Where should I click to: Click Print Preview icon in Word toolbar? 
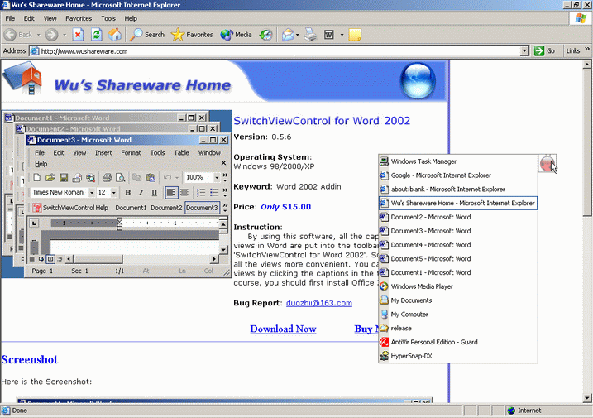(120, 177)
